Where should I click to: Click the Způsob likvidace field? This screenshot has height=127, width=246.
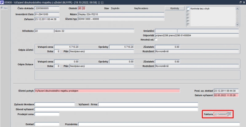coord(55,104)
